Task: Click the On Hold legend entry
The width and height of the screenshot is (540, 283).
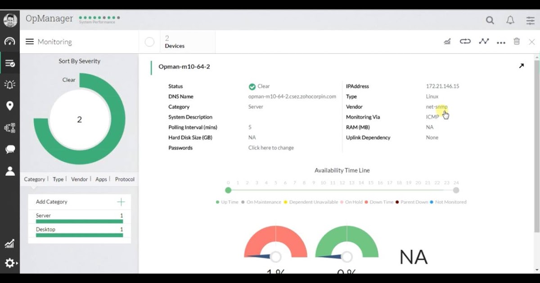Action: coord(351,202)
